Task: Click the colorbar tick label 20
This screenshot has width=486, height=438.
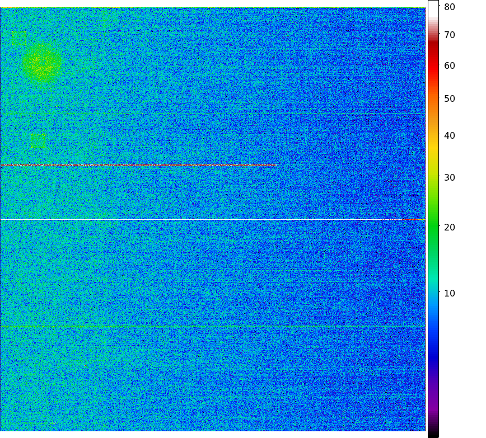Action: 449,227
